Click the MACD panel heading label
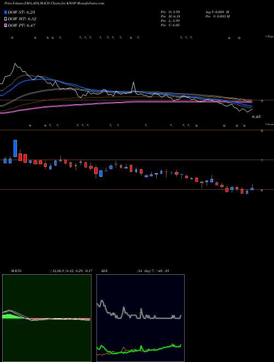 [x=16, y=271]
